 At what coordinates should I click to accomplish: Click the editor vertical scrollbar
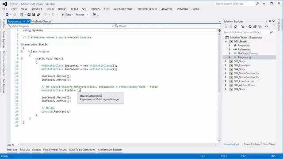pyautogui.click(x=219, y=87)
